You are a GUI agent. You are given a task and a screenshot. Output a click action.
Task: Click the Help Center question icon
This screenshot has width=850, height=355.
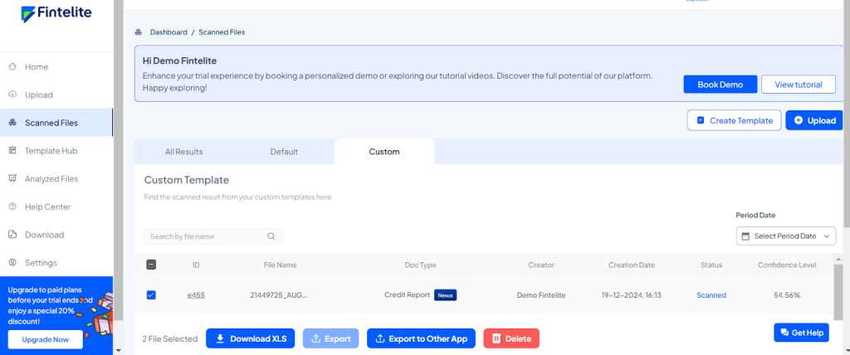coord(12,207)
